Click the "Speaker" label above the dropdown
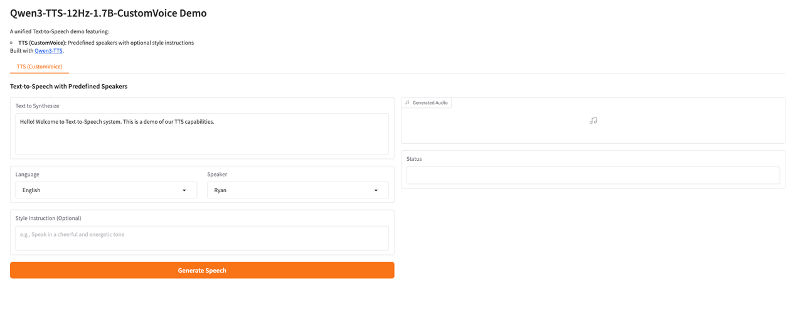This screenshot has height=309, width=803. (x=217, y=174)
